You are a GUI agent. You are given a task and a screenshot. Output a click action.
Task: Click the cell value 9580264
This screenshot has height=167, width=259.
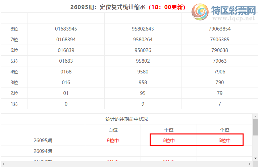click(x=143, y=40)
